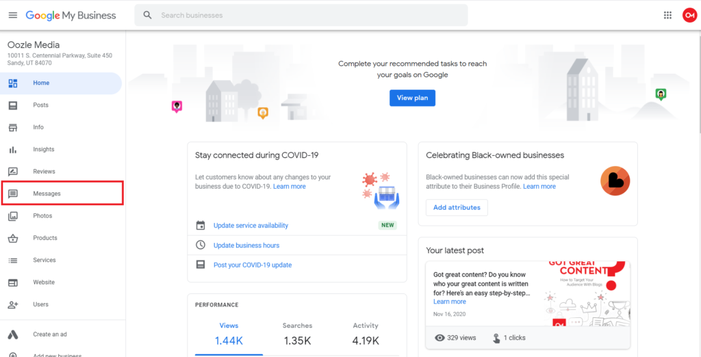The image size is (701, 357).
Task: Click the Messages chat icon
Action: (13, 194)
